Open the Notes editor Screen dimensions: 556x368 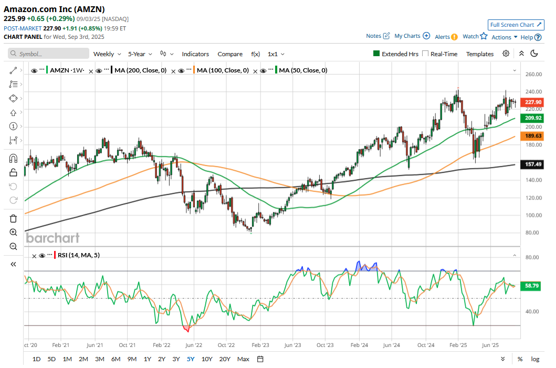click(x=378, y=36)
